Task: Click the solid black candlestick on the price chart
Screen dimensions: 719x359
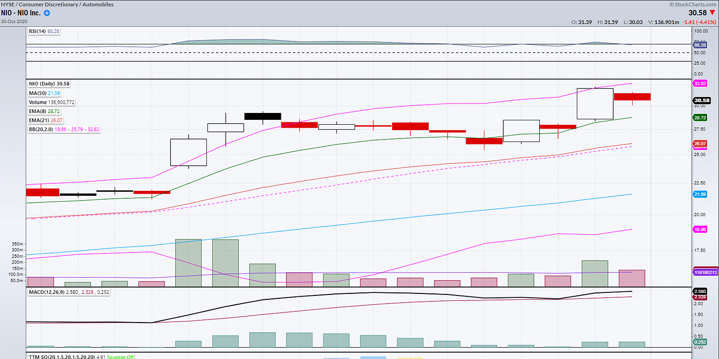Action: (x=263, y=116)
